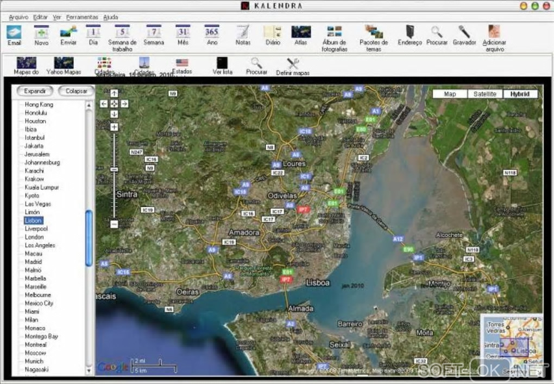Switch map to Satellite view
This screenshot has width=554, height=384.
[484, 94]
